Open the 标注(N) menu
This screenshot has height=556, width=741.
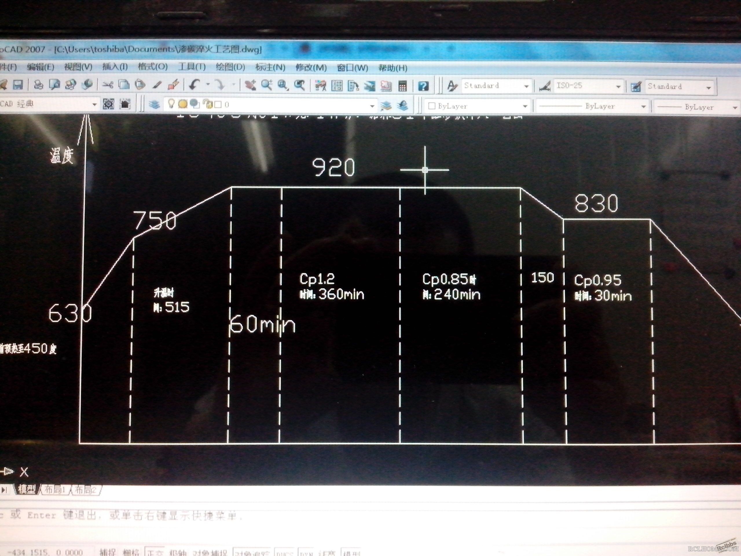270,67
